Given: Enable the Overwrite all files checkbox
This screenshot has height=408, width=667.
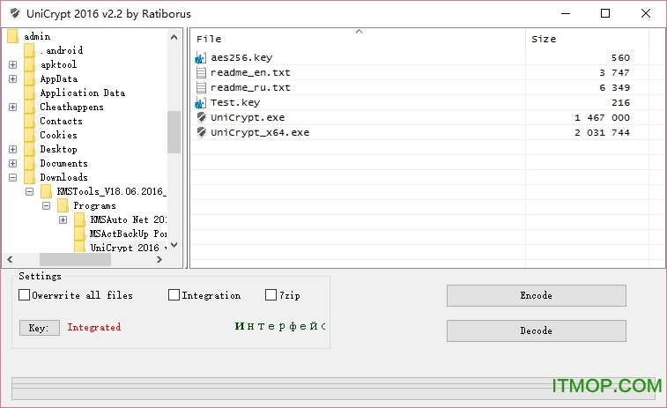Looking at the screenshot, I should (25, 295).
